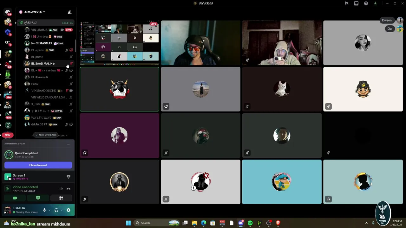Select the voice channel لمبة الإقناع
The height and width of the screenshot is (228, 406).
point(46,23)
